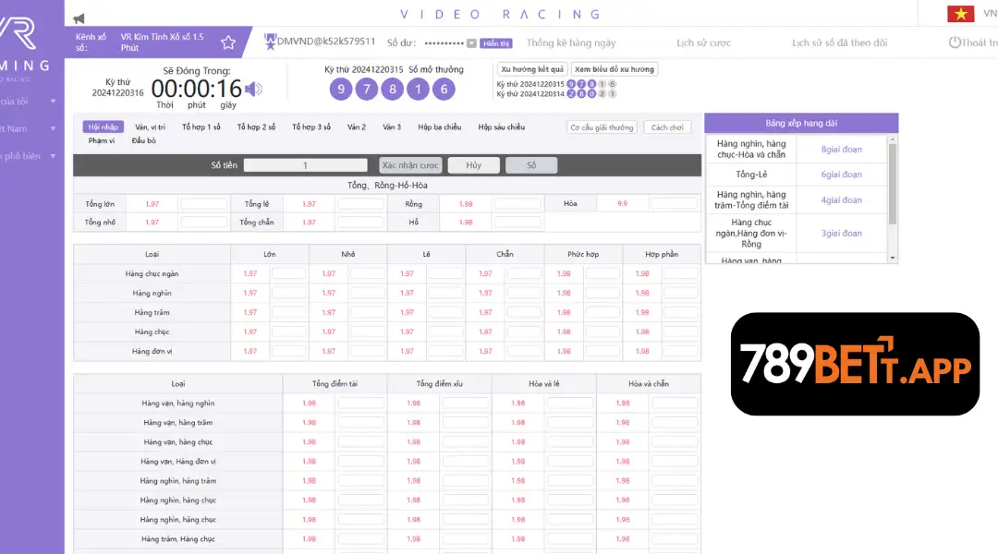
Task: Click Rồng odds 1.98
Action: 466,204
